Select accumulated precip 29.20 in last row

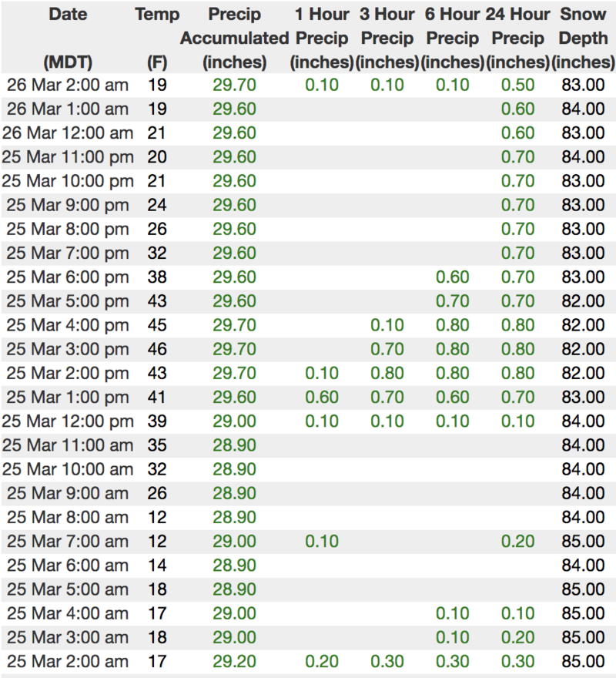[x=234, y=661]
